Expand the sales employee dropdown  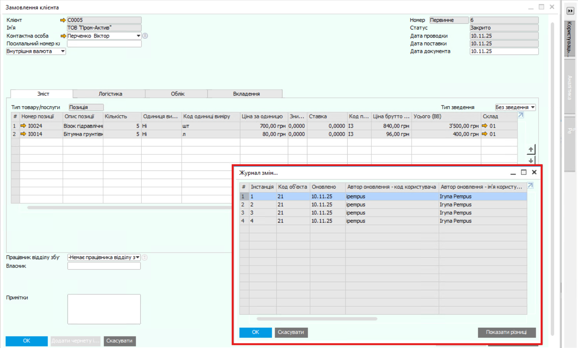[x=138, y=257]
